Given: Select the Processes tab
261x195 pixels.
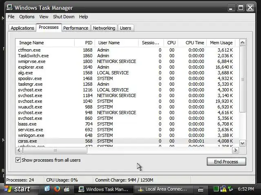Looking at the screenshot, I should [x=49, y=27].
